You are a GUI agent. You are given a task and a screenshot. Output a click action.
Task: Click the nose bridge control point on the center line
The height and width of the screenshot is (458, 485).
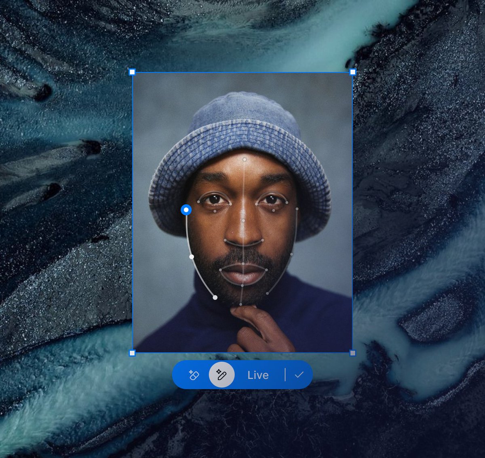pyautogui.click(x=243, y=221)
